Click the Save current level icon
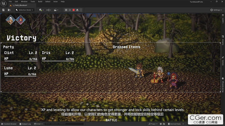Image resolution: width=225 pixels, height=126 pixels. tap(3, 10)
